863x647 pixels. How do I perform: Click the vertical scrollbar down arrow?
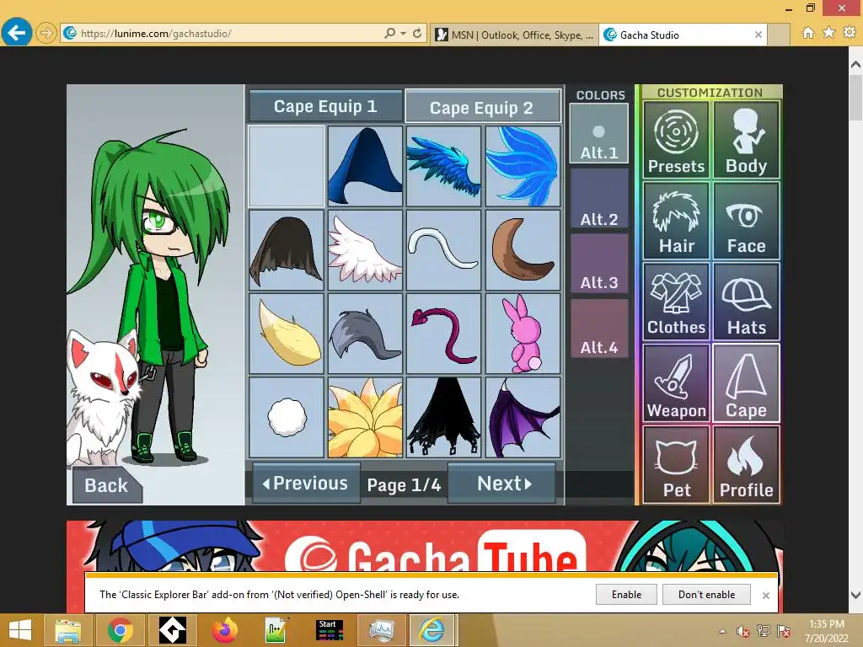[856, 595]
